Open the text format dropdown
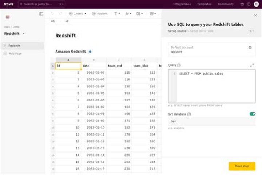This screenshot has width=262, height=175. point(117,14)
